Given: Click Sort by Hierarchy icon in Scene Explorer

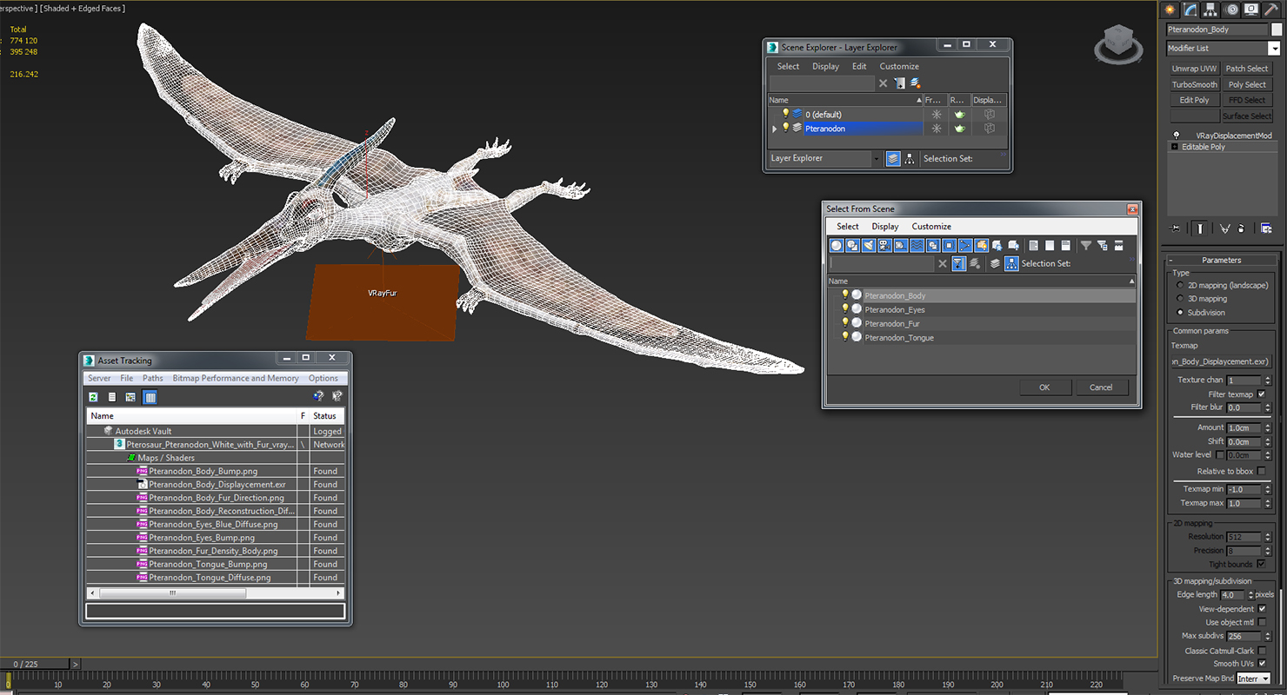Looking at the screenshot, I should (x=910, y=158).
